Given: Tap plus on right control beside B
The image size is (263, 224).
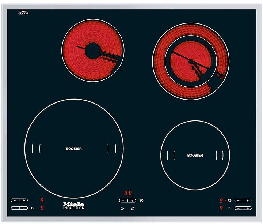Looking at the screenshot, I should click(x=247, y=208).
